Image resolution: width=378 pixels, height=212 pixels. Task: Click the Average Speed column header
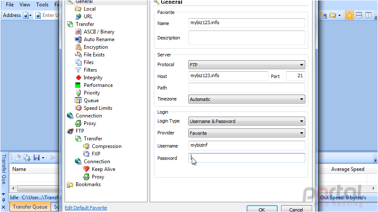coord(348,169)
